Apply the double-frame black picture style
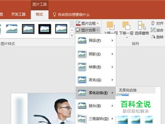This screenshot has height=124, width=165. tap(28, 29)
